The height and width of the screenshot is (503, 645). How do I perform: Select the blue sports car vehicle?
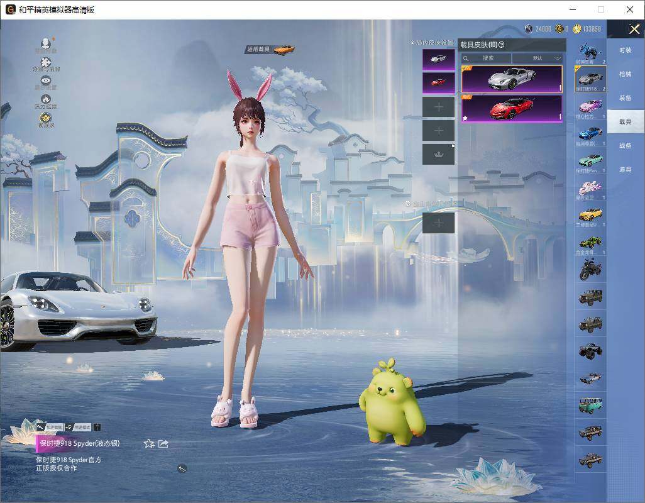pyautogui.click(x=591, y=134)
